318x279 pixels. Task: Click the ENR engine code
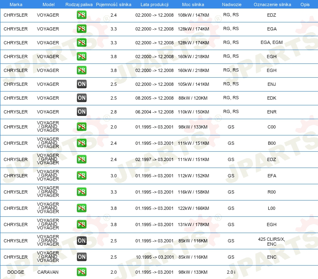pos(272,112)
